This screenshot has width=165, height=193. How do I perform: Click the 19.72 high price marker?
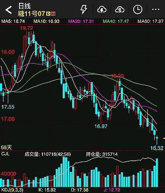(26, 28)
